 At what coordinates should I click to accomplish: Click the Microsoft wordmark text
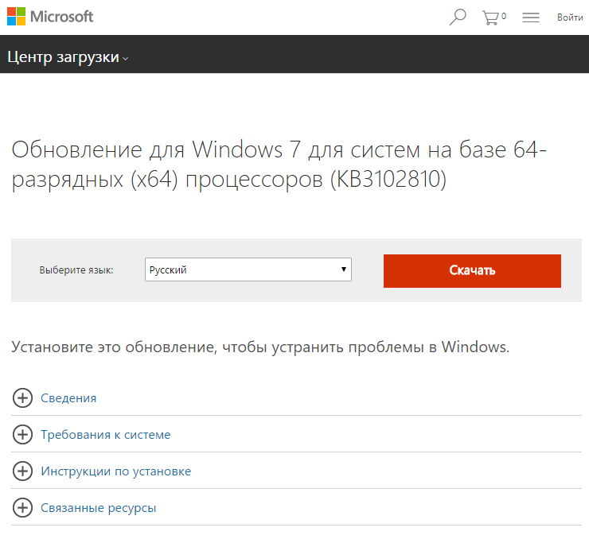point(61,17)
